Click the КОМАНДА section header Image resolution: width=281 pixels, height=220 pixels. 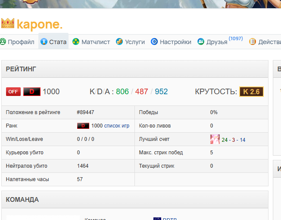coord(135,200)
